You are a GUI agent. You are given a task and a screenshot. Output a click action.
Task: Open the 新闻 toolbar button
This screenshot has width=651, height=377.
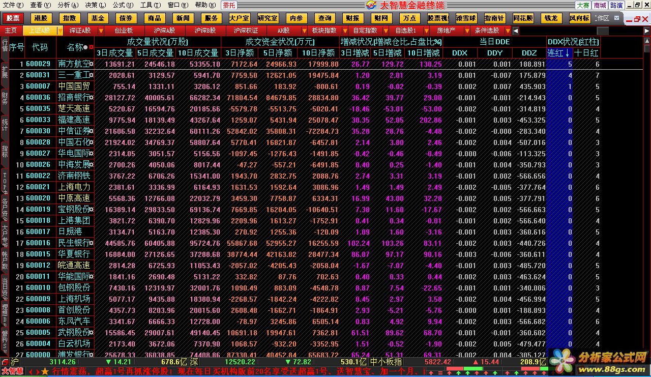(x=183, y=18)
